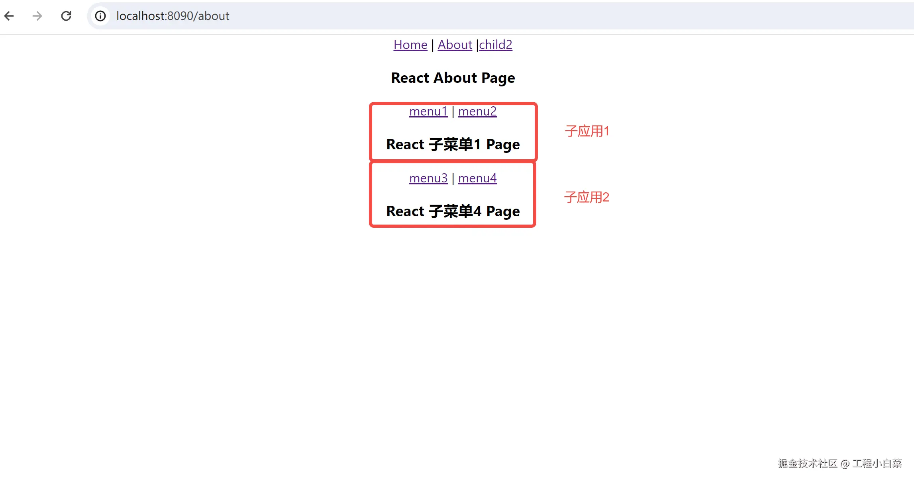This screenshot has height=481, width=914.
Task: Click the browser back arrow
Action: [9, 16]
